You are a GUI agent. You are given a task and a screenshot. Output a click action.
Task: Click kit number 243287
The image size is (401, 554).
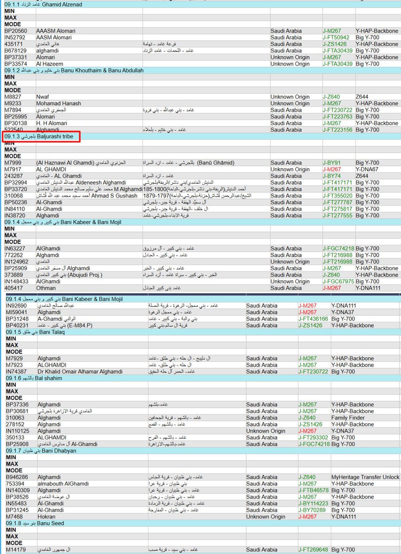tap(14, 176)
